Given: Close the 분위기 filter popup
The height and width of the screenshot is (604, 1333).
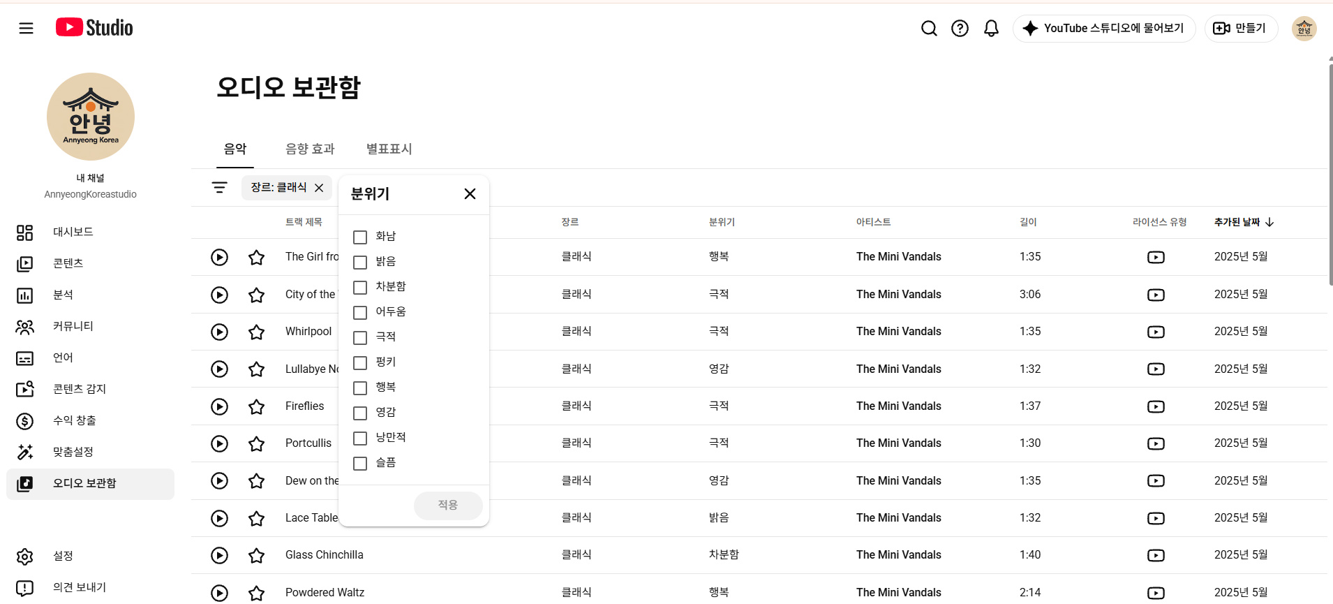Looking at the screenshot, I should pos(470,193).
